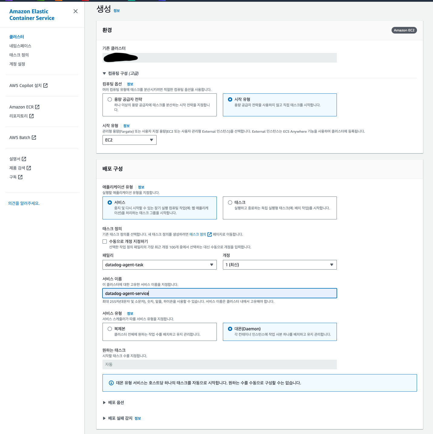
Task: Click the external-link icon beside AWS Batch
Action: [x=34, y=138]
